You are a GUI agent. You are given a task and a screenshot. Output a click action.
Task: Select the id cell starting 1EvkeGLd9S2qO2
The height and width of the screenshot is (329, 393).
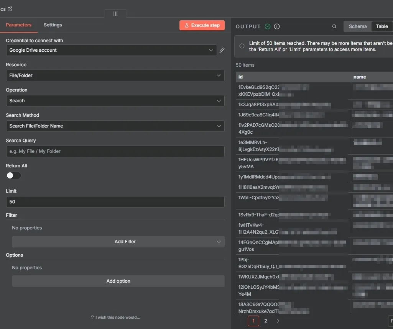click(x=293, y=91)
